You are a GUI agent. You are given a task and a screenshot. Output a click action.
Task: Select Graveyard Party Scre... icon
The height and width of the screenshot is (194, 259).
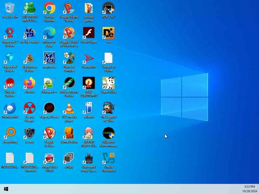[x=89, y=158]
